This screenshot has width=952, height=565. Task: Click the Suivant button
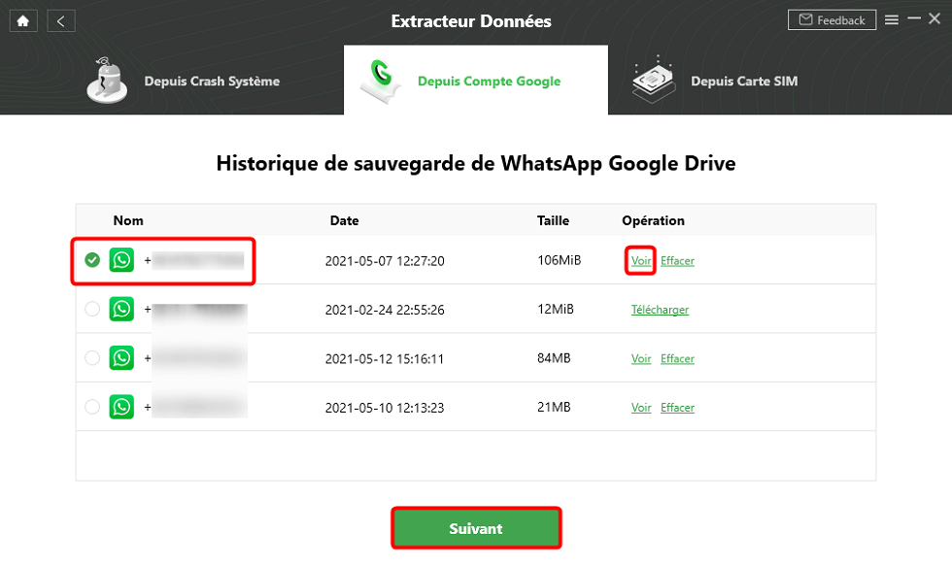tap(476, 528)
